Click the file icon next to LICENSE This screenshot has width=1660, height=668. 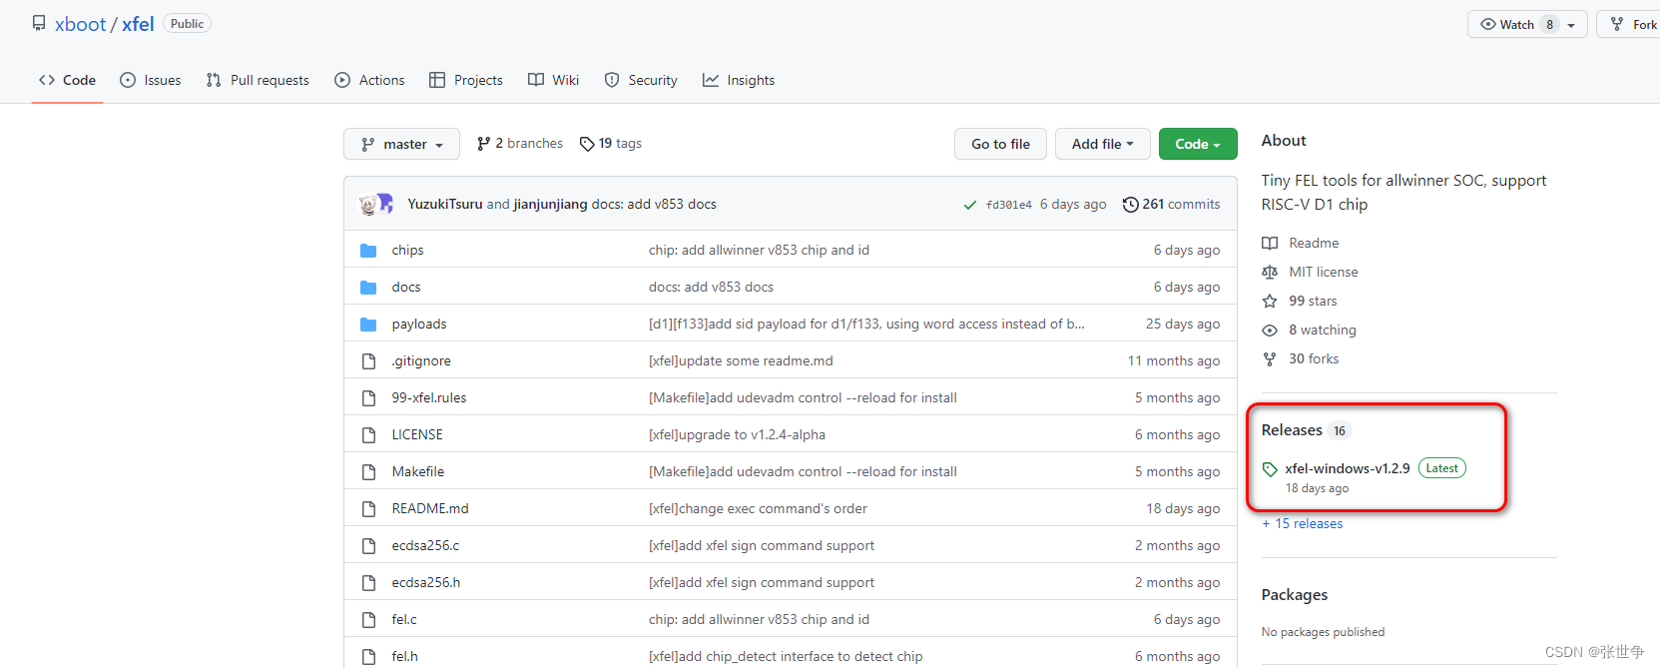[368, 435]
